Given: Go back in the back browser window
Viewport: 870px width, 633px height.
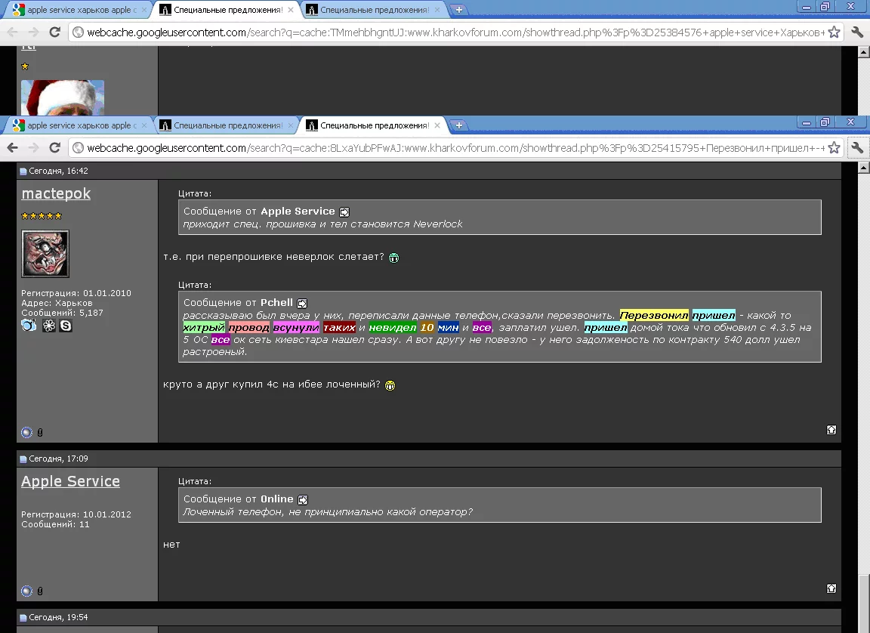Looking at the screenshot, I should 12,32.
